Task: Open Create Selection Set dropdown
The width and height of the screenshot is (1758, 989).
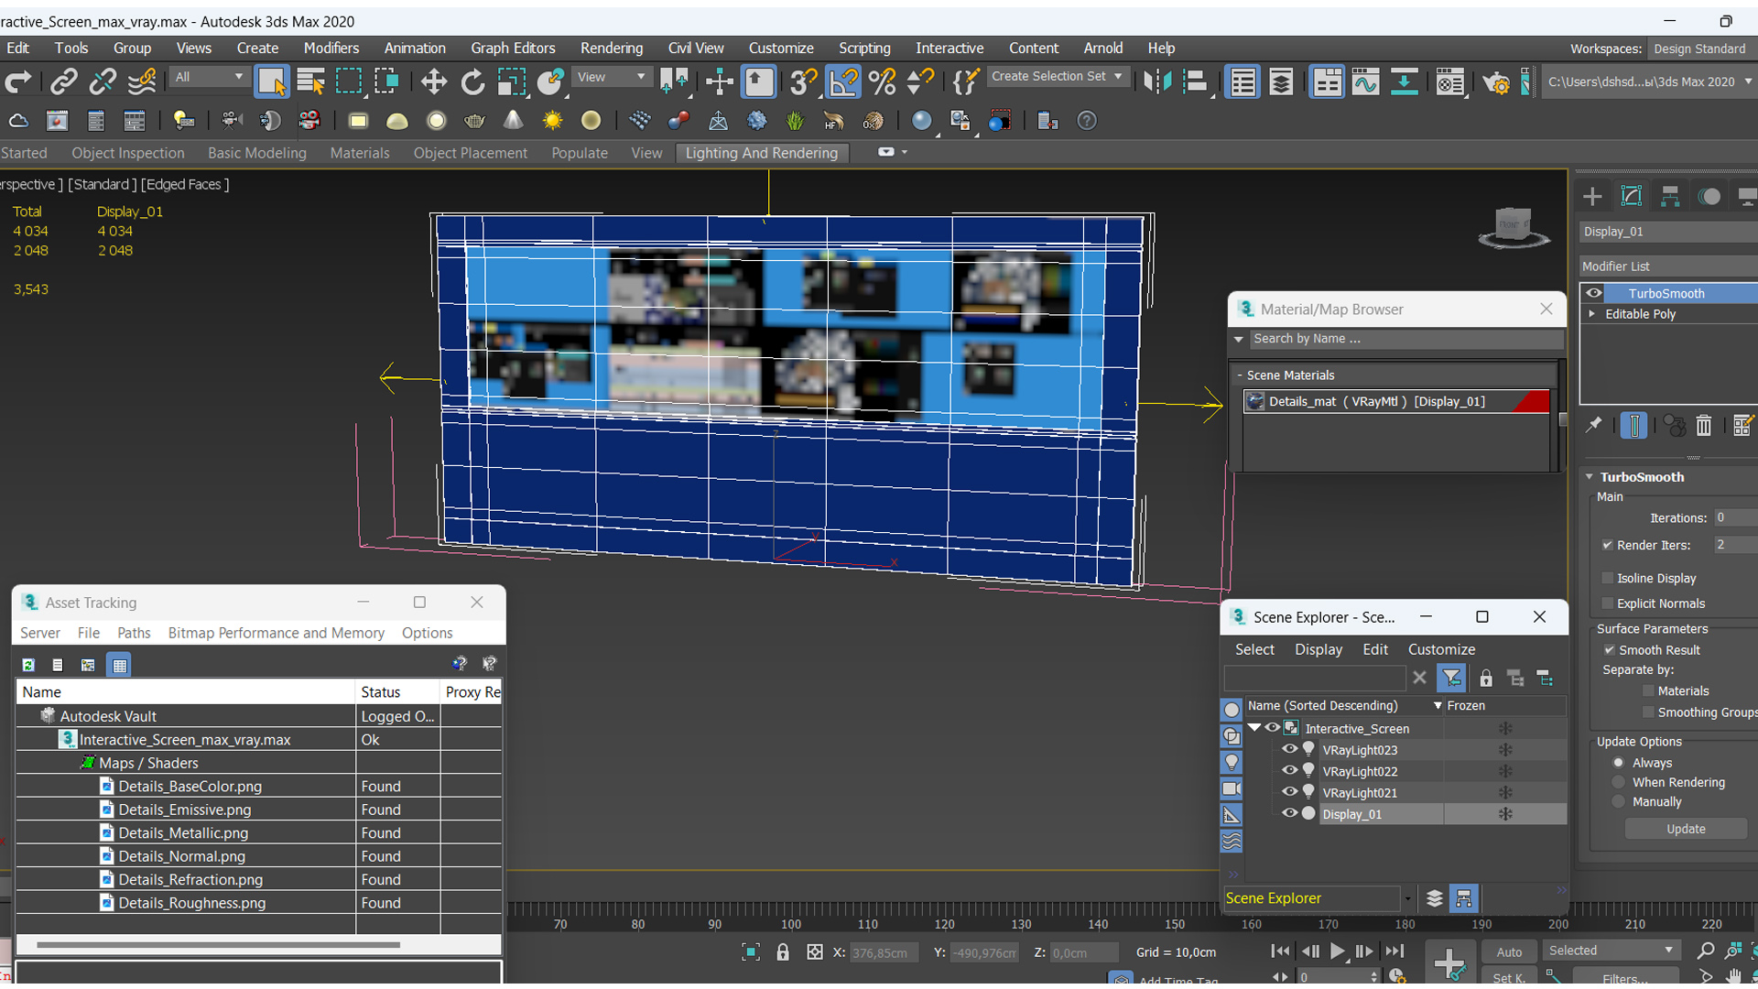Action: [x=1057, y=77]
